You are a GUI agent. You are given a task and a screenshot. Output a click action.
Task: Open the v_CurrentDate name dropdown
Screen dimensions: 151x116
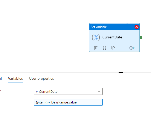pyautogui.click(x=68, y=91)
